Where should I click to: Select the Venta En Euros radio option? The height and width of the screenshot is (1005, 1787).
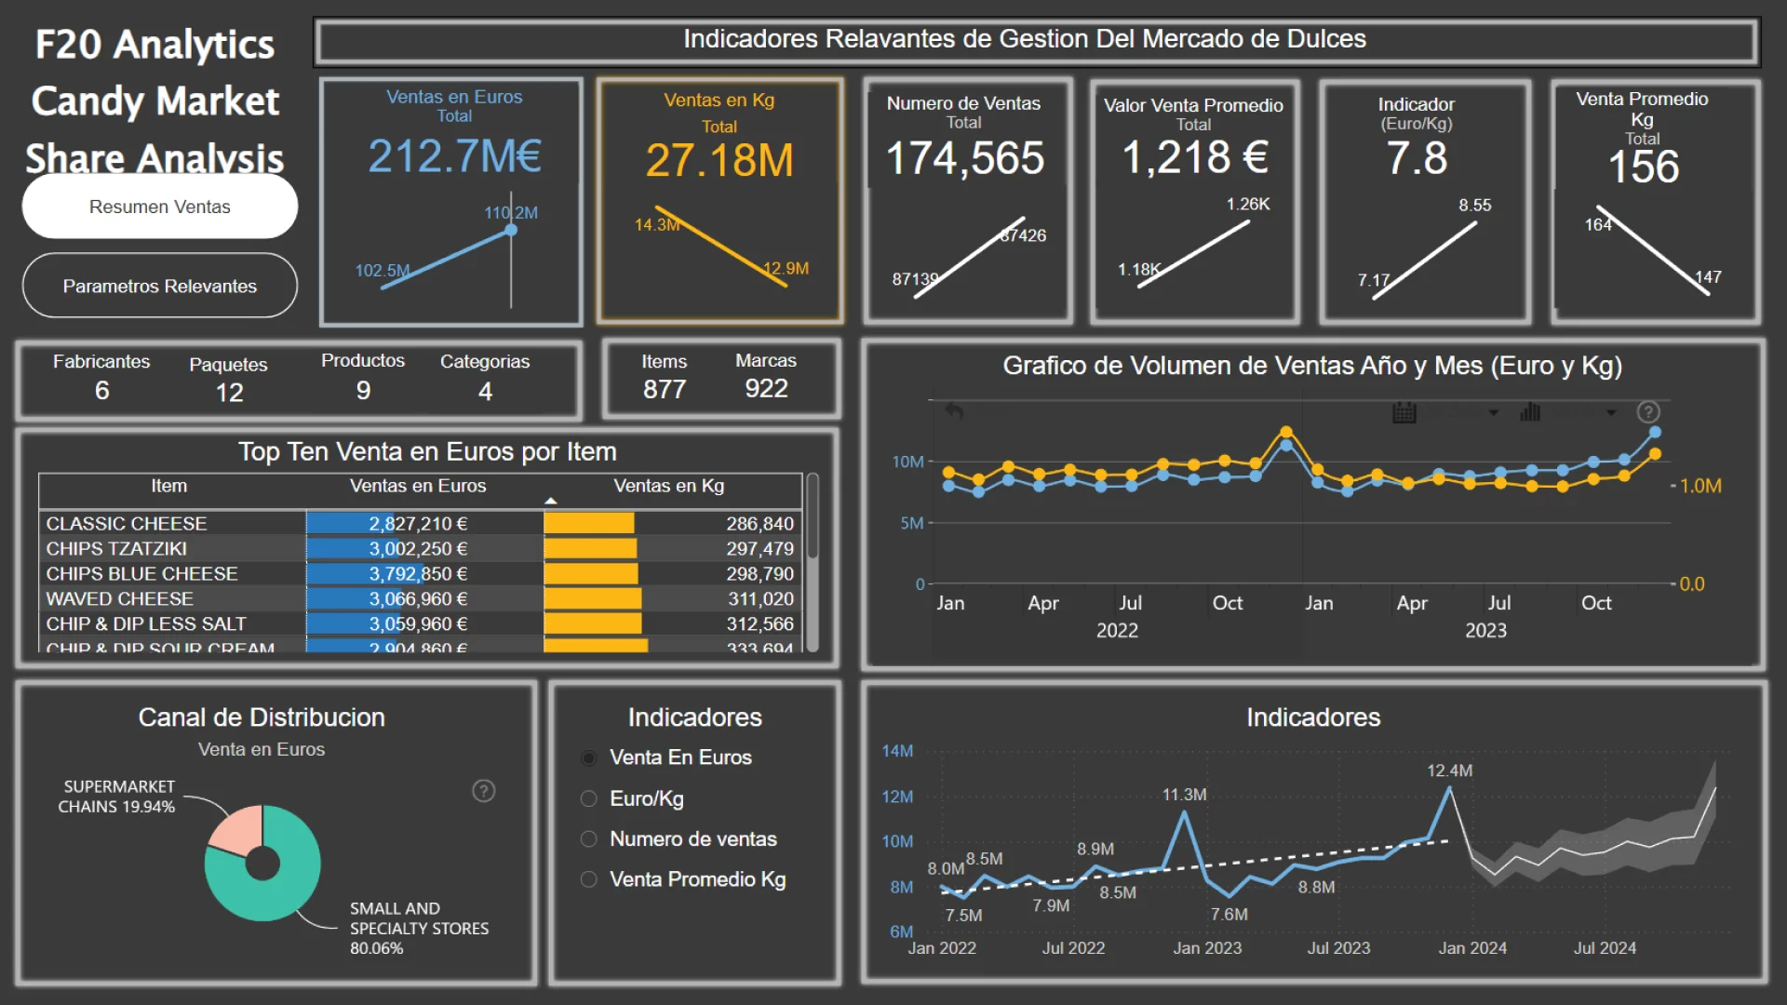click(588, 757)
